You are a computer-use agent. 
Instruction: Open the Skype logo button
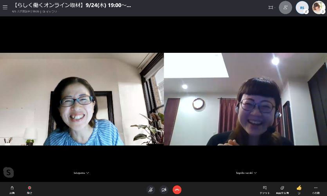(x=9, y=172)
